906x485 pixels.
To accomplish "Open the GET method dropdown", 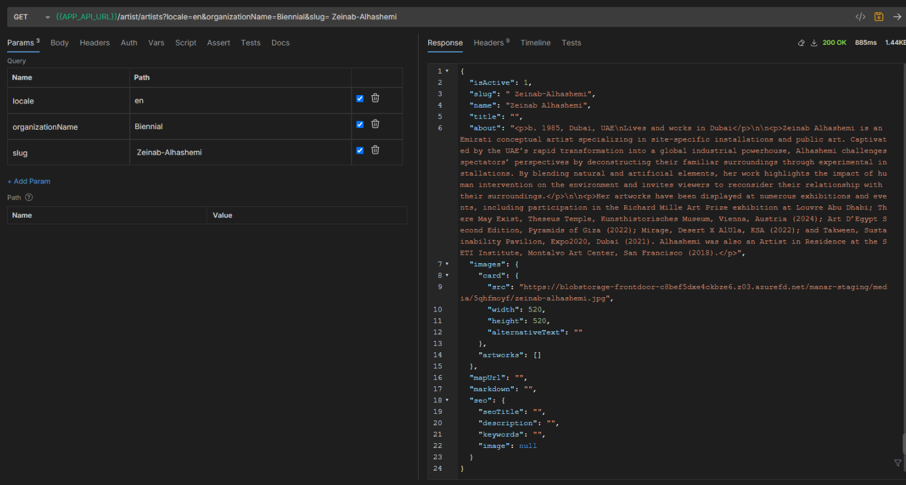I will pyautogui.click(x=31, y=17).
